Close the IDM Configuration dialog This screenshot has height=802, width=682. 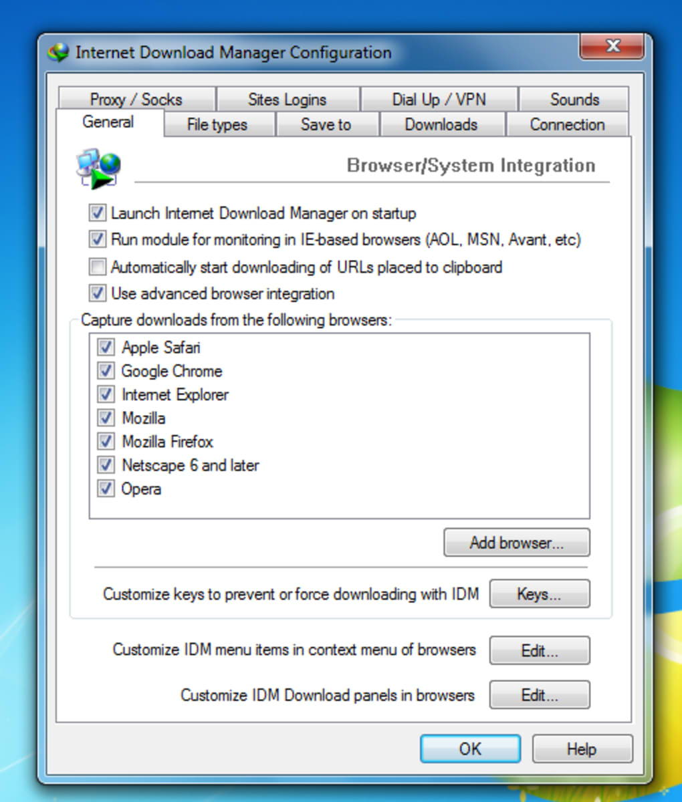tap(612, 47)
